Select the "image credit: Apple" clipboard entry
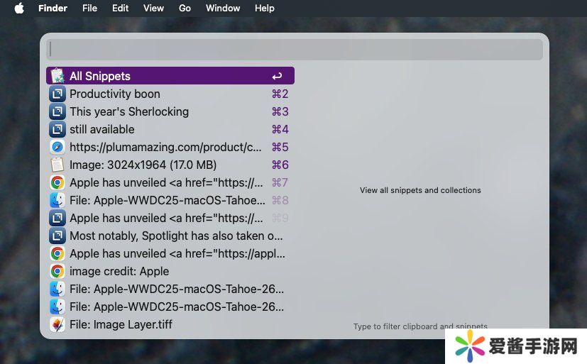The height and width of the screenshot is (364, 587). pyautogui.click(x=119, y=271)
